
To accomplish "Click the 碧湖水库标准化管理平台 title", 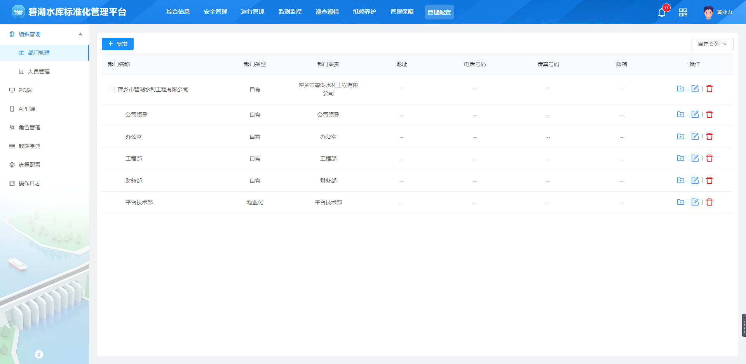I will (77, 12).
